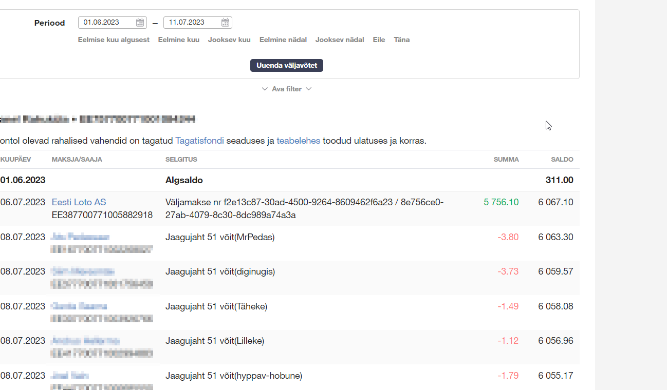Click the 'Eesti Loto AS' payer link

(79, 202)
